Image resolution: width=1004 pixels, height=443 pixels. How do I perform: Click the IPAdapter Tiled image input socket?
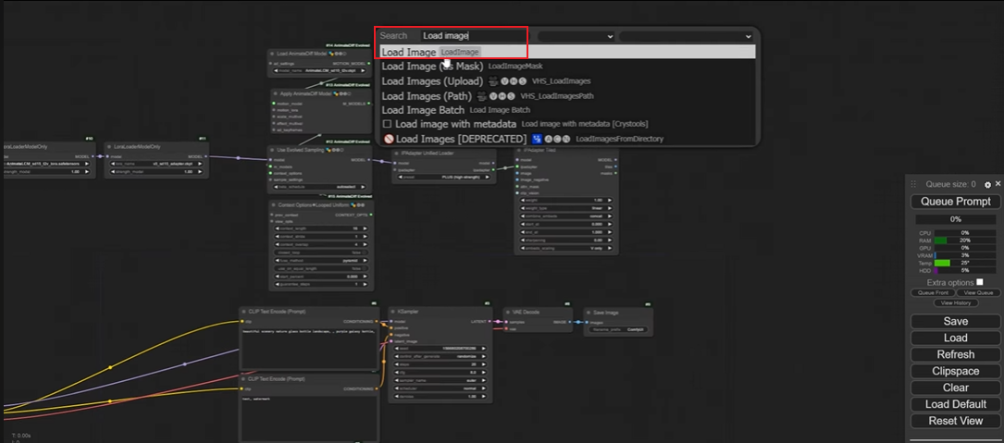pos(517,173)
